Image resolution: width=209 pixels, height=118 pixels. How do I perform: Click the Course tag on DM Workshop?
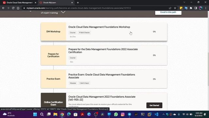[x=72, y=32]
